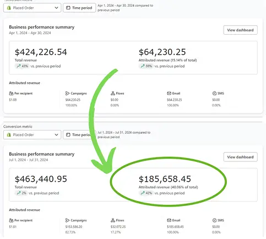
Task: Open the lower Placed Order dropdown
Action: click(32, 135)
